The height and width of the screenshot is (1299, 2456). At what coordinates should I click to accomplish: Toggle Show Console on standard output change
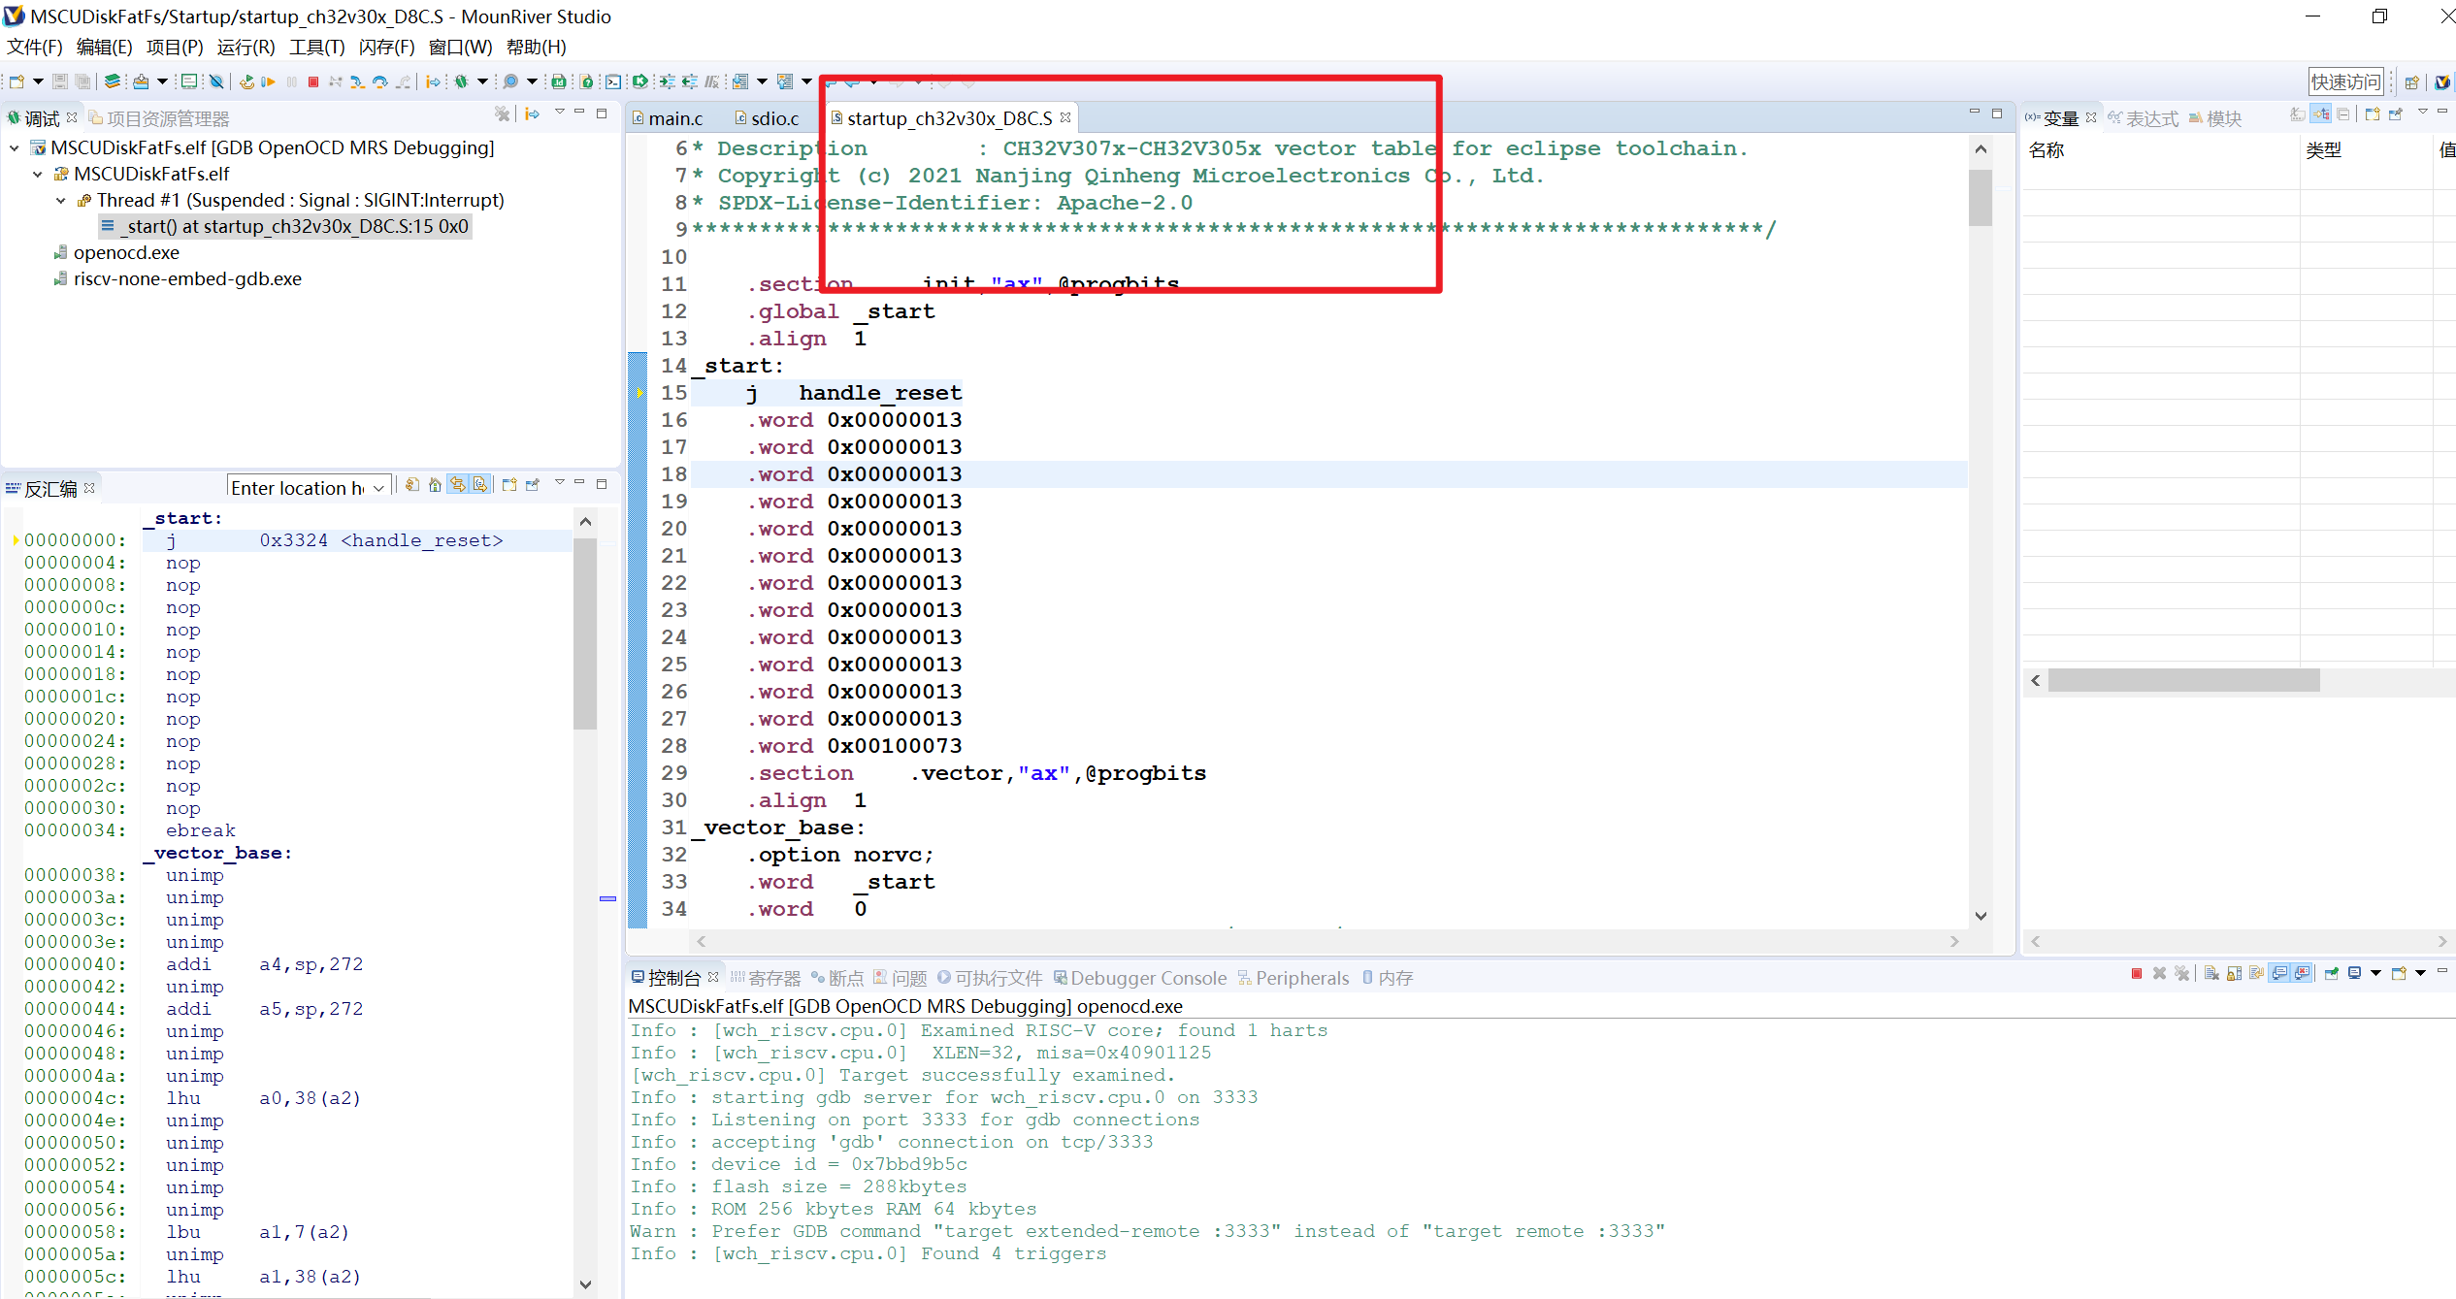click(x=2279, y=973)
